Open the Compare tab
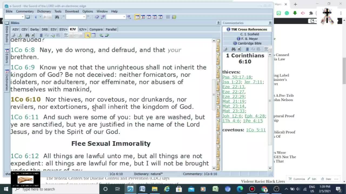This screenshot has height=194, width=346. [96, 29]
